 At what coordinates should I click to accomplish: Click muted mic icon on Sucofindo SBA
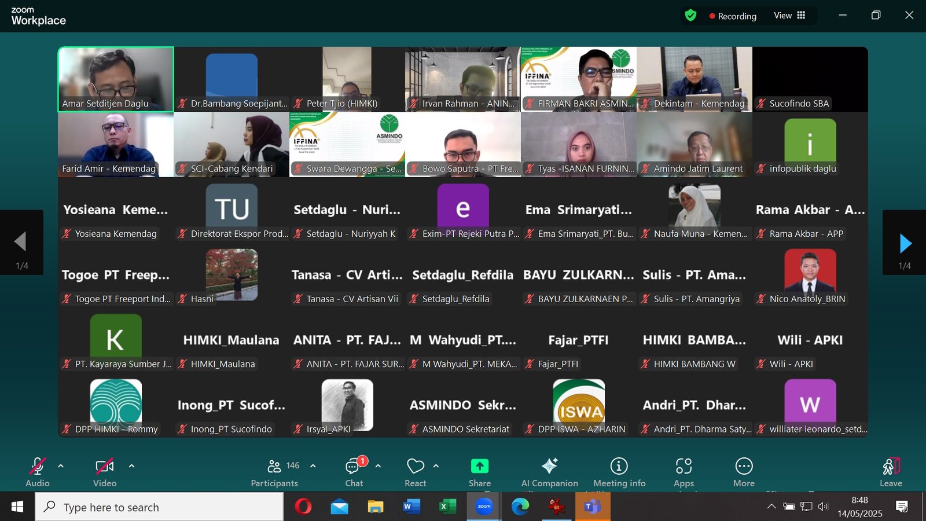click(x=761, y=104)
